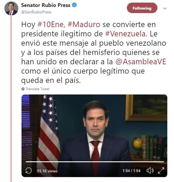Open the tweet options chevron menu
174x182 pixels.
point(165,8)
